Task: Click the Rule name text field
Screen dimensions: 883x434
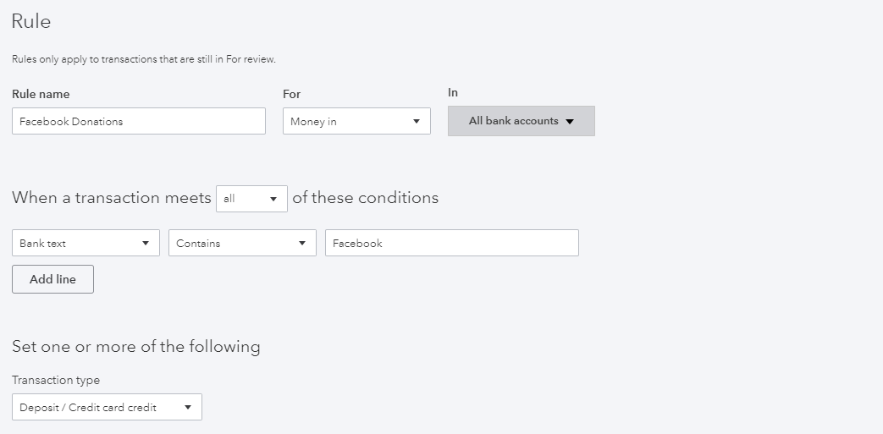Action: (x=139, y=121)
